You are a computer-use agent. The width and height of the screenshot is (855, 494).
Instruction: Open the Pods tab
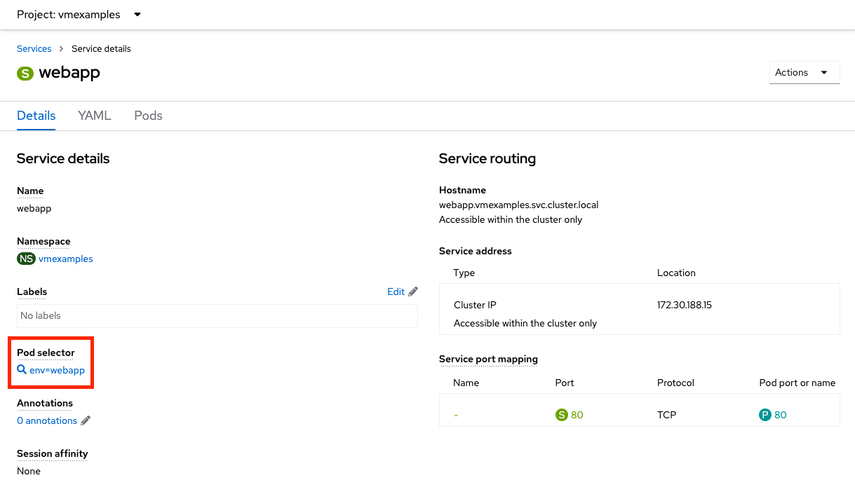point(148,115)
